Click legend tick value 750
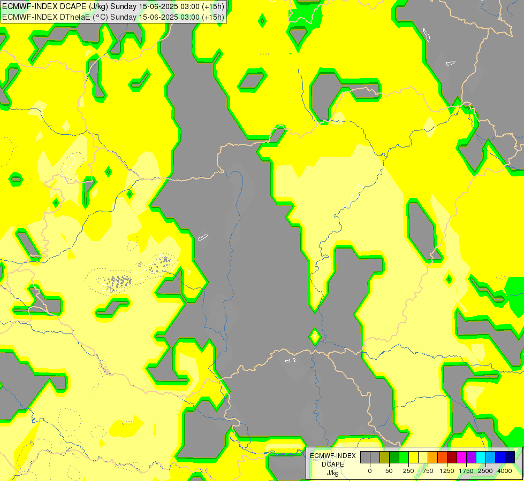The height and width of the screenshot is (481, 524). [x=428, y=471]
